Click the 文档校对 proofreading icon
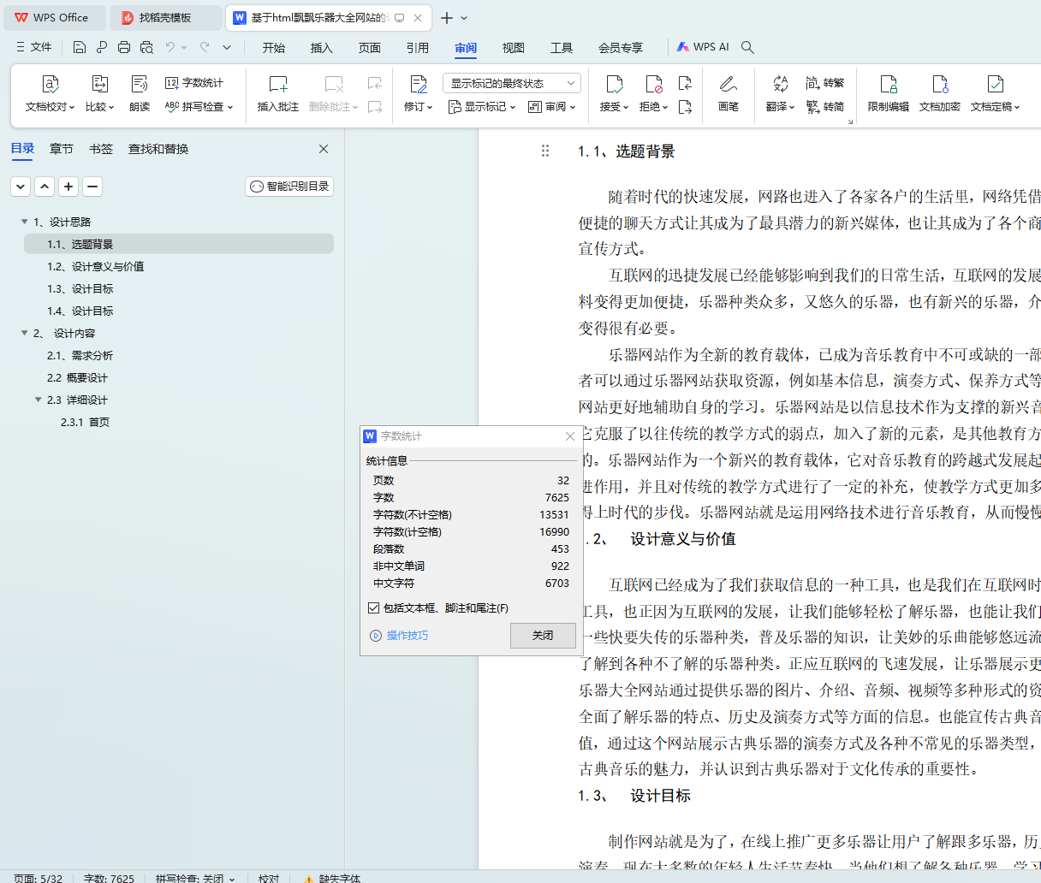The height and width of the screenshot is (883, 1041). [x=50, y=84]
